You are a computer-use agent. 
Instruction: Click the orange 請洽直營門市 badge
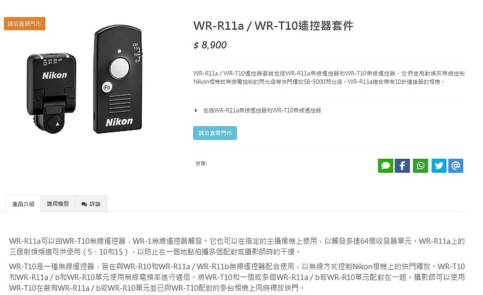tap(25, 24)
